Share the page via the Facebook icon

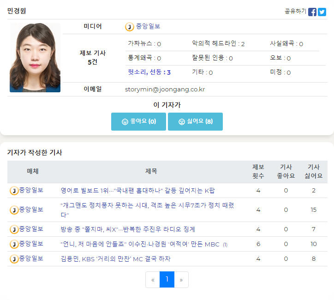tap(312, 12)
